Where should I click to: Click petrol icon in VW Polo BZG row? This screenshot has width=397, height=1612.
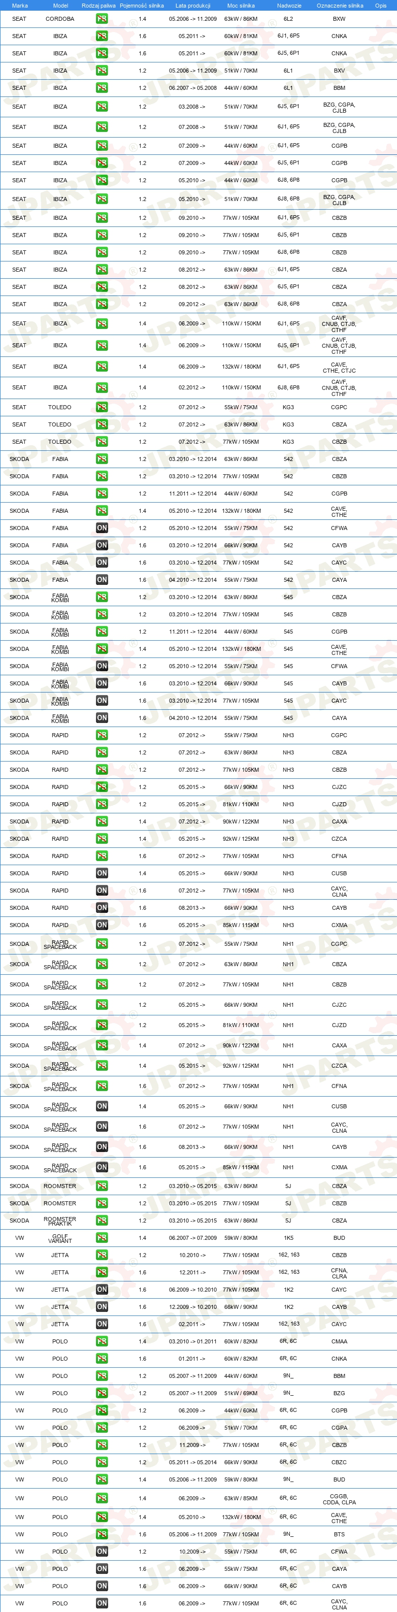pyautogui.click(x=102, y=1394)
